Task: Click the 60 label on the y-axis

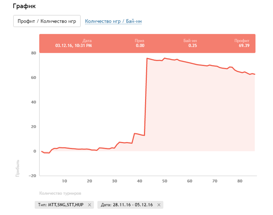Action: pos(33,77)
